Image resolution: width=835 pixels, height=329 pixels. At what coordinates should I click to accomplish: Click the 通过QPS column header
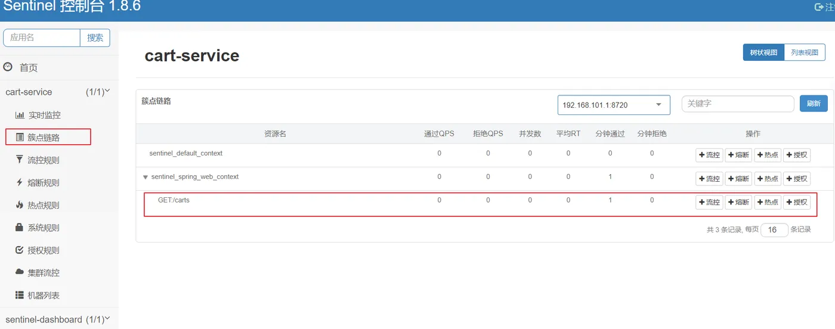pos(439,134)
